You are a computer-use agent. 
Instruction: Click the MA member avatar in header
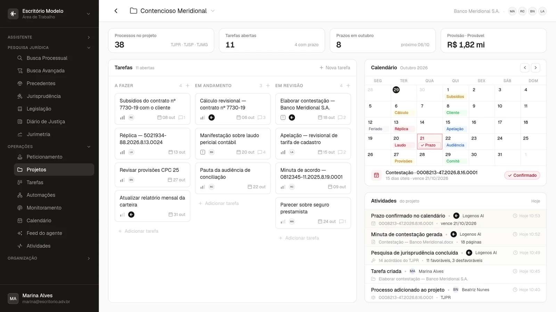(512, 11)
